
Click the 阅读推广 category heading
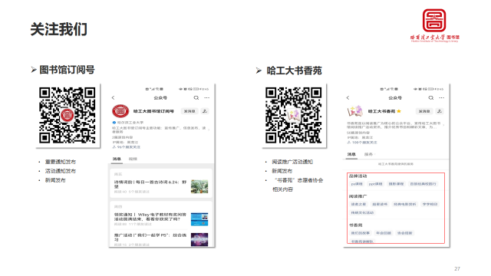click(358, 196)
